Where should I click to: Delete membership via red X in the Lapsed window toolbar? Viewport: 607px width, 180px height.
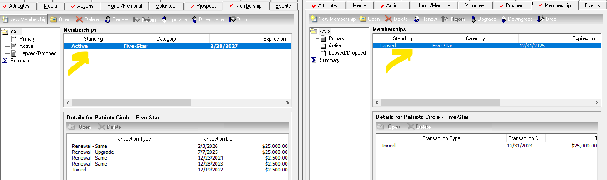click(x=396, y=19)
